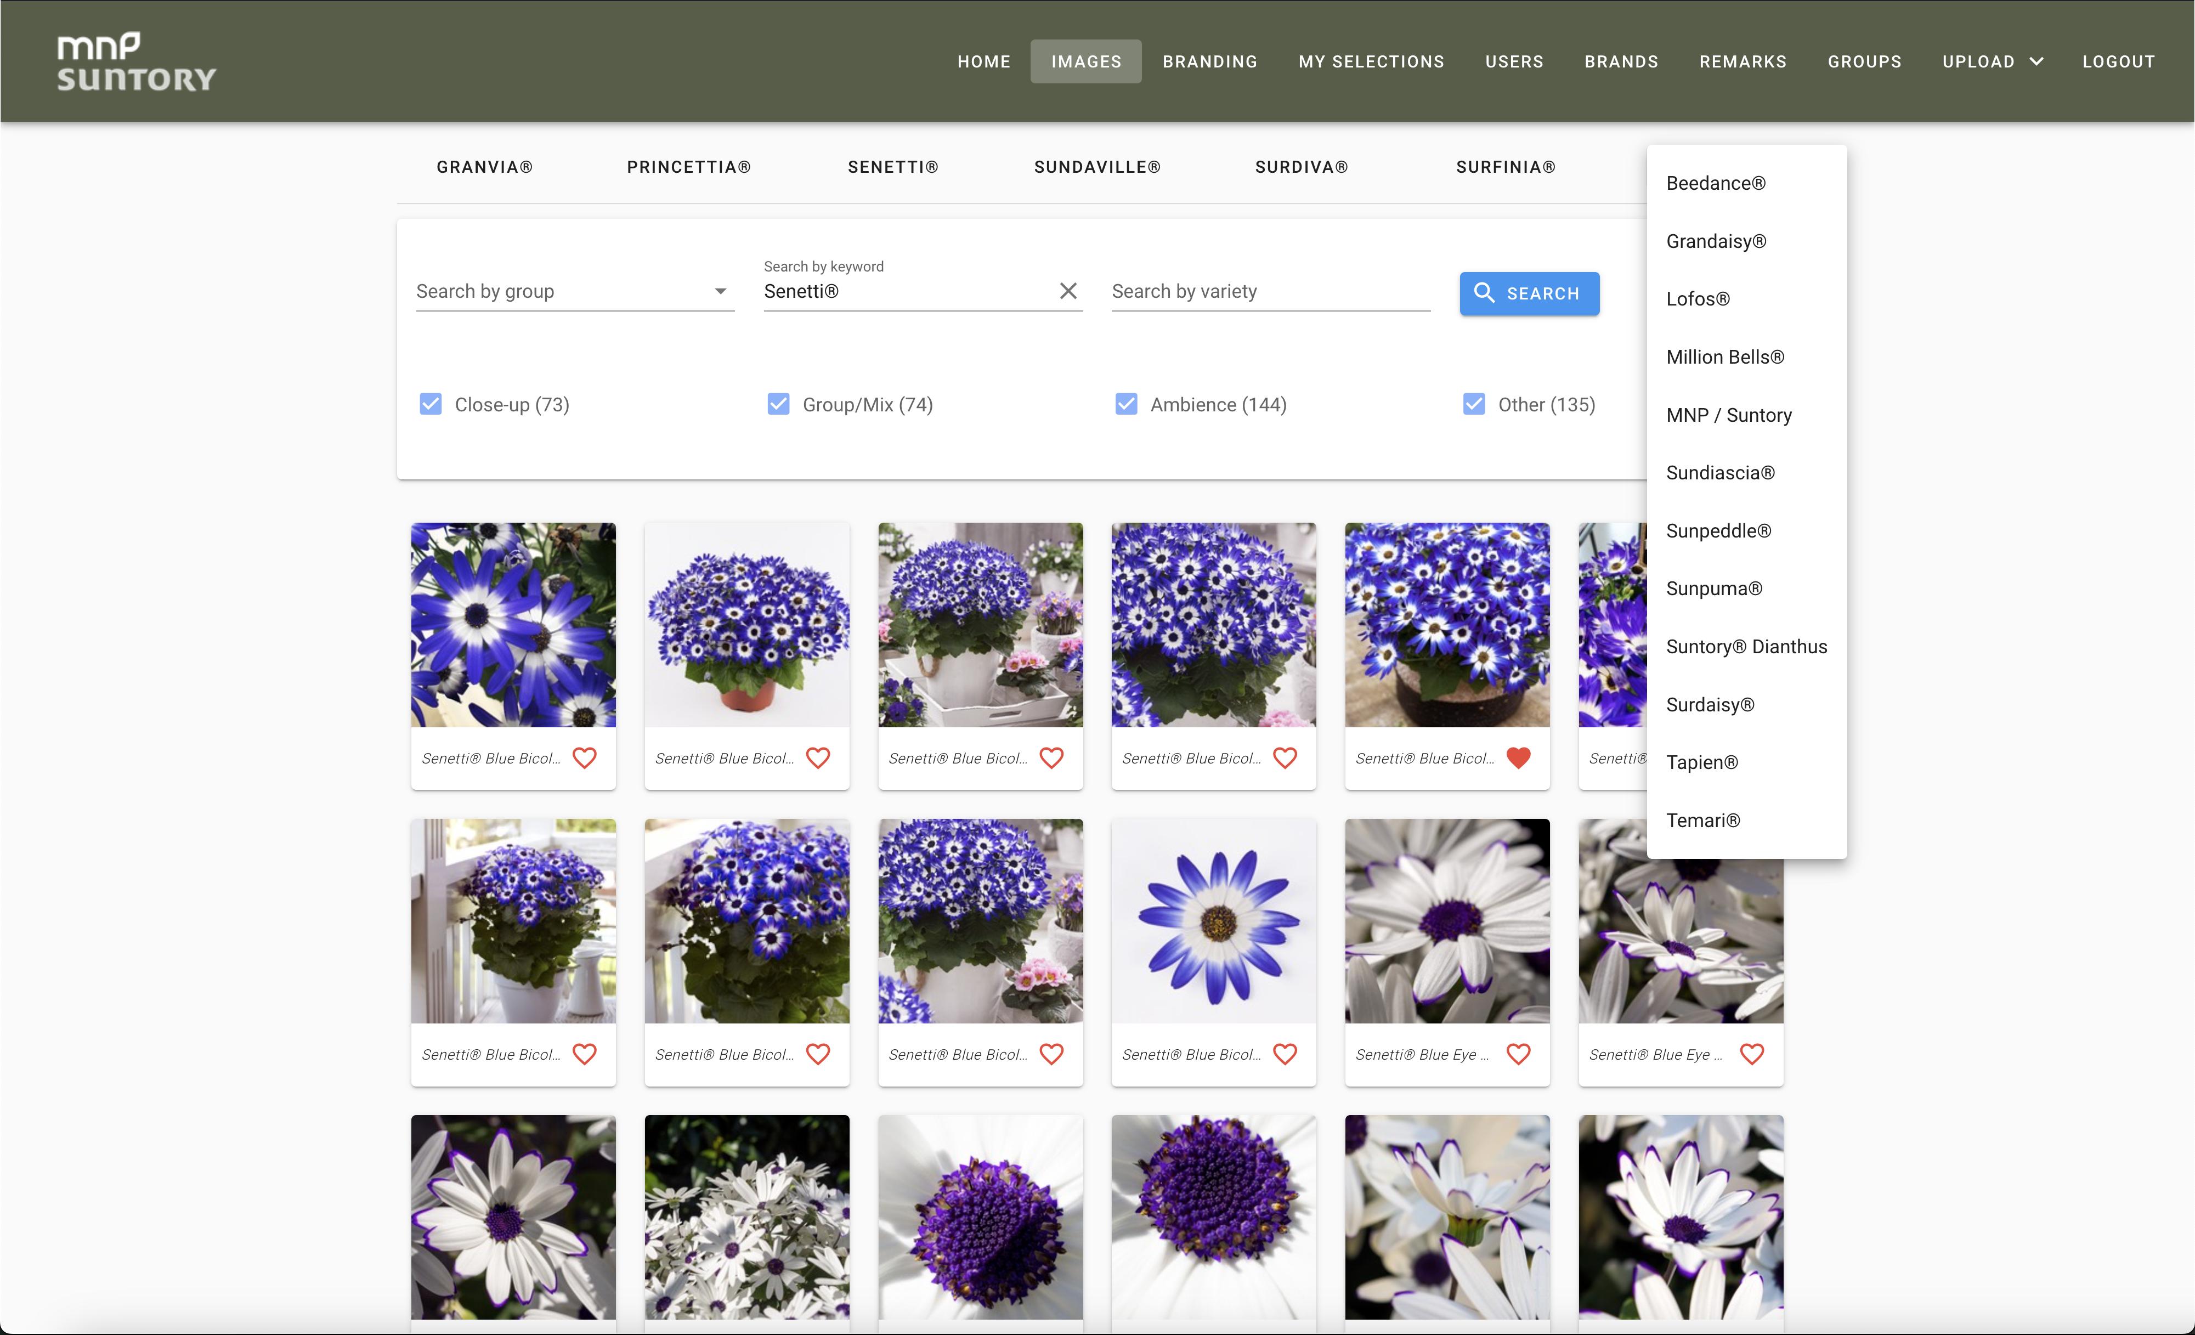Uncheck the Close-up (73) checkbox
This screenshot has width=2195, height=1335.
click(431, 404)
